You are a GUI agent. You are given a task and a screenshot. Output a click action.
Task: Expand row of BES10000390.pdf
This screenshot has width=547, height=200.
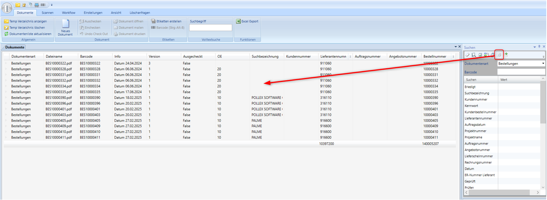click(x=6, y=98)
